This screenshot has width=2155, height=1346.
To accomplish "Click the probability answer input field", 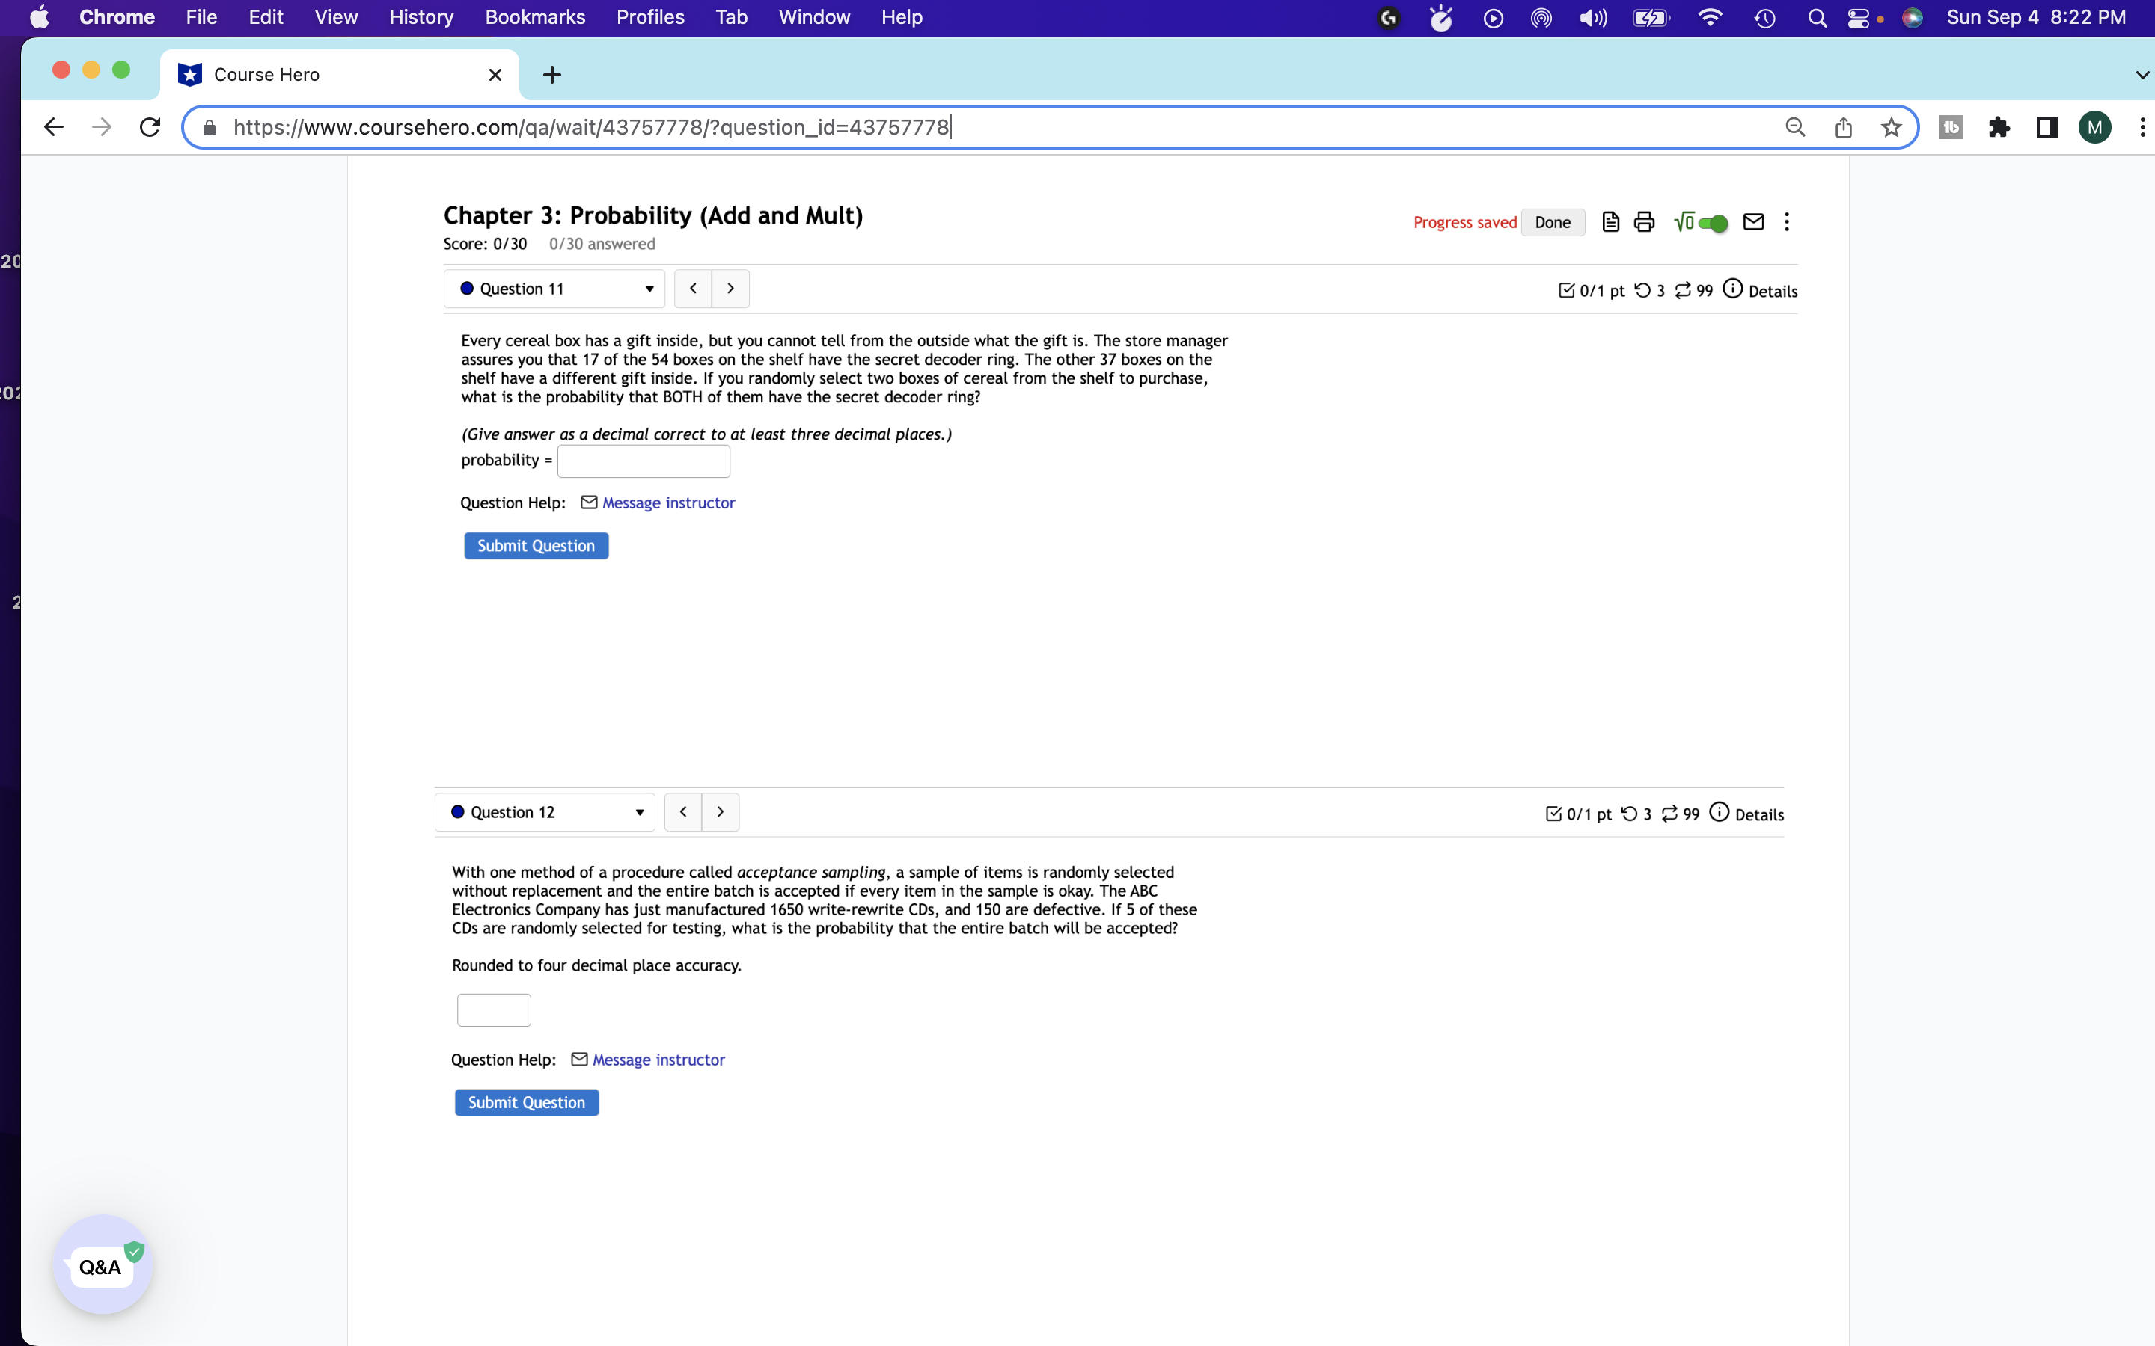I will (x=643, y=460).
